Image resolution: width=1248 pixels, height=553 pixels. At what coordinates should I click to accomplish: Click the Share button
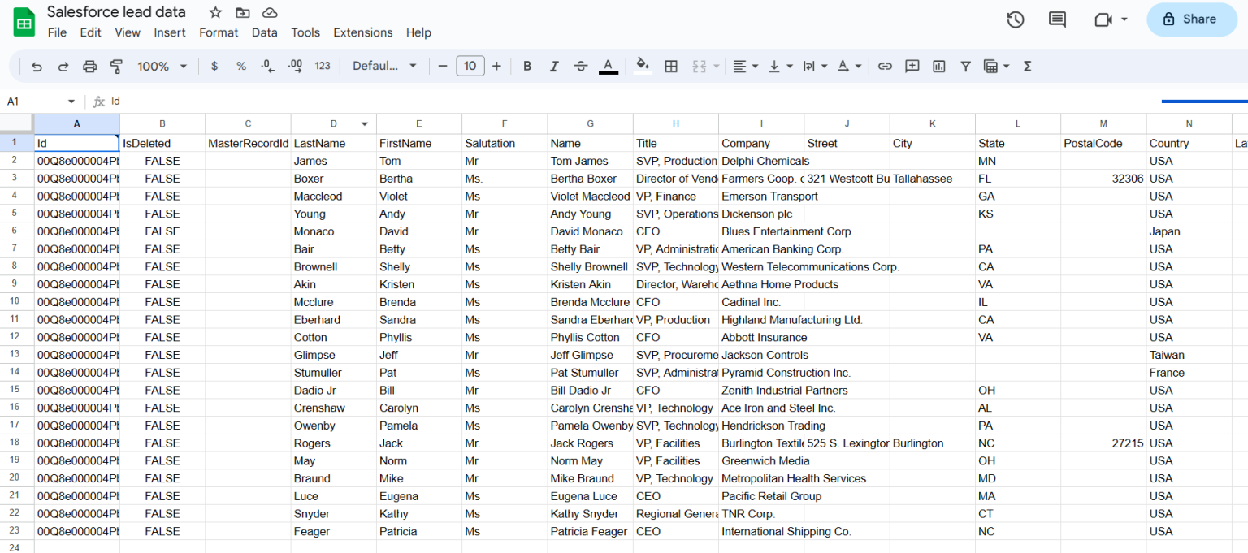(1191, 19)
